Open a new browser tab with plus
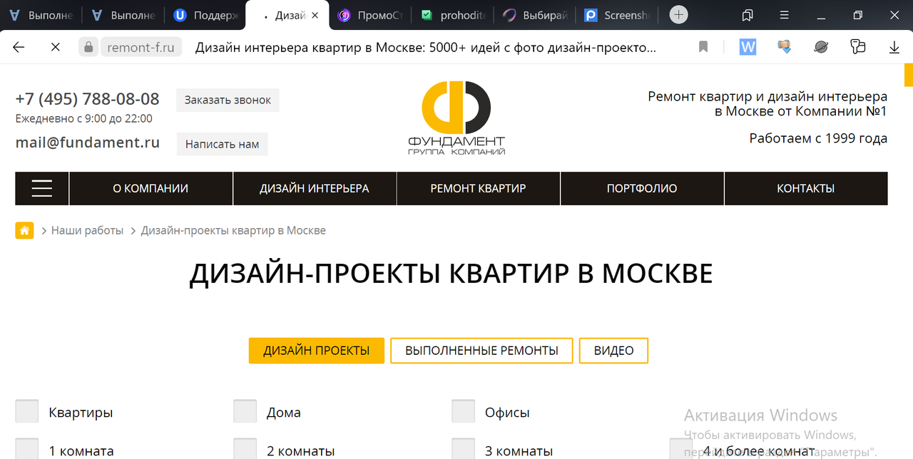The width and height of the screenshot is (913, 459). pyautogui.click(x=679, y=15)
